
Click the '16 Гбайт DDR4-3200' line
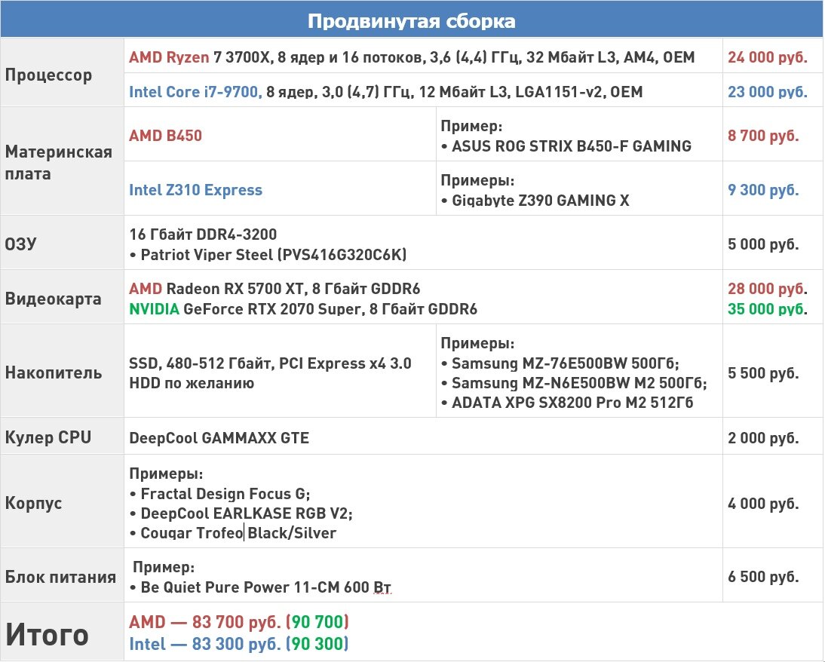click(203, 234)
